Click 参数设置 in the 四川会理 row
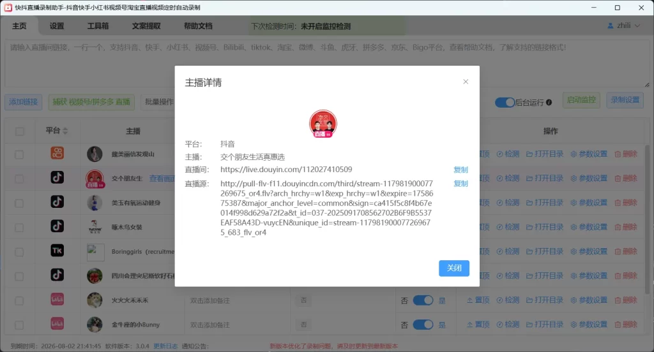 point(589,275)
